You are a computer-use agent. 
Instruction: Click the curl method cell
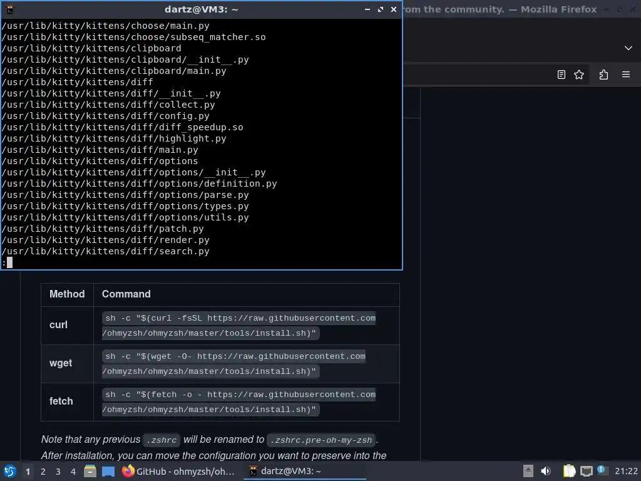(x=68, y=325)
